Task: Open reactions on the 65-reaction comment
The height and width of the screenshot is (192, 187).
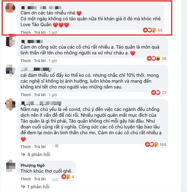Action: coord(153,30)
